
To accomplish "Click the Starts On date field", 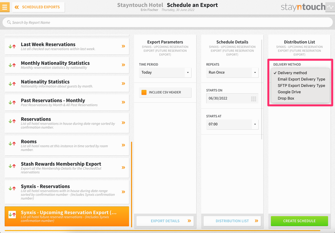I will (x=232, y=98).
